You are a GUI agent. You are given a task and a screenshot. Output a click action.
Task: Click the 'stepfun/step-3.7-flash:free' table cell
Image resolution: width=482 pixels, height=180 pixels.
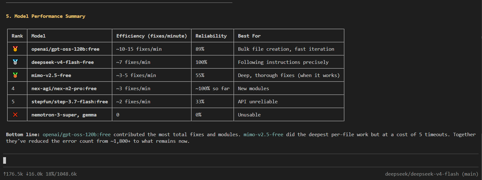tap(69, 101)
